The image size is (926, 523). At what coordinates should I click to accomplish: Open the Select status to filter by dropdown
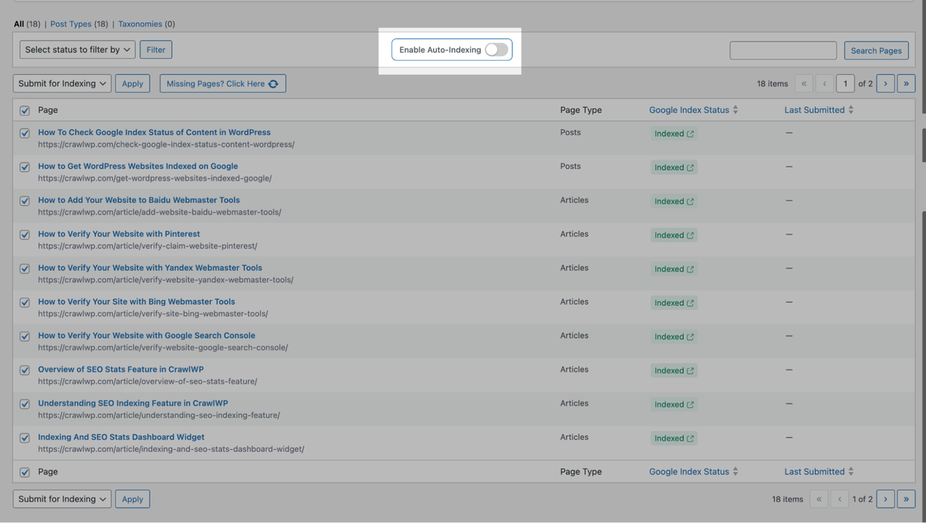click(76, 49)
